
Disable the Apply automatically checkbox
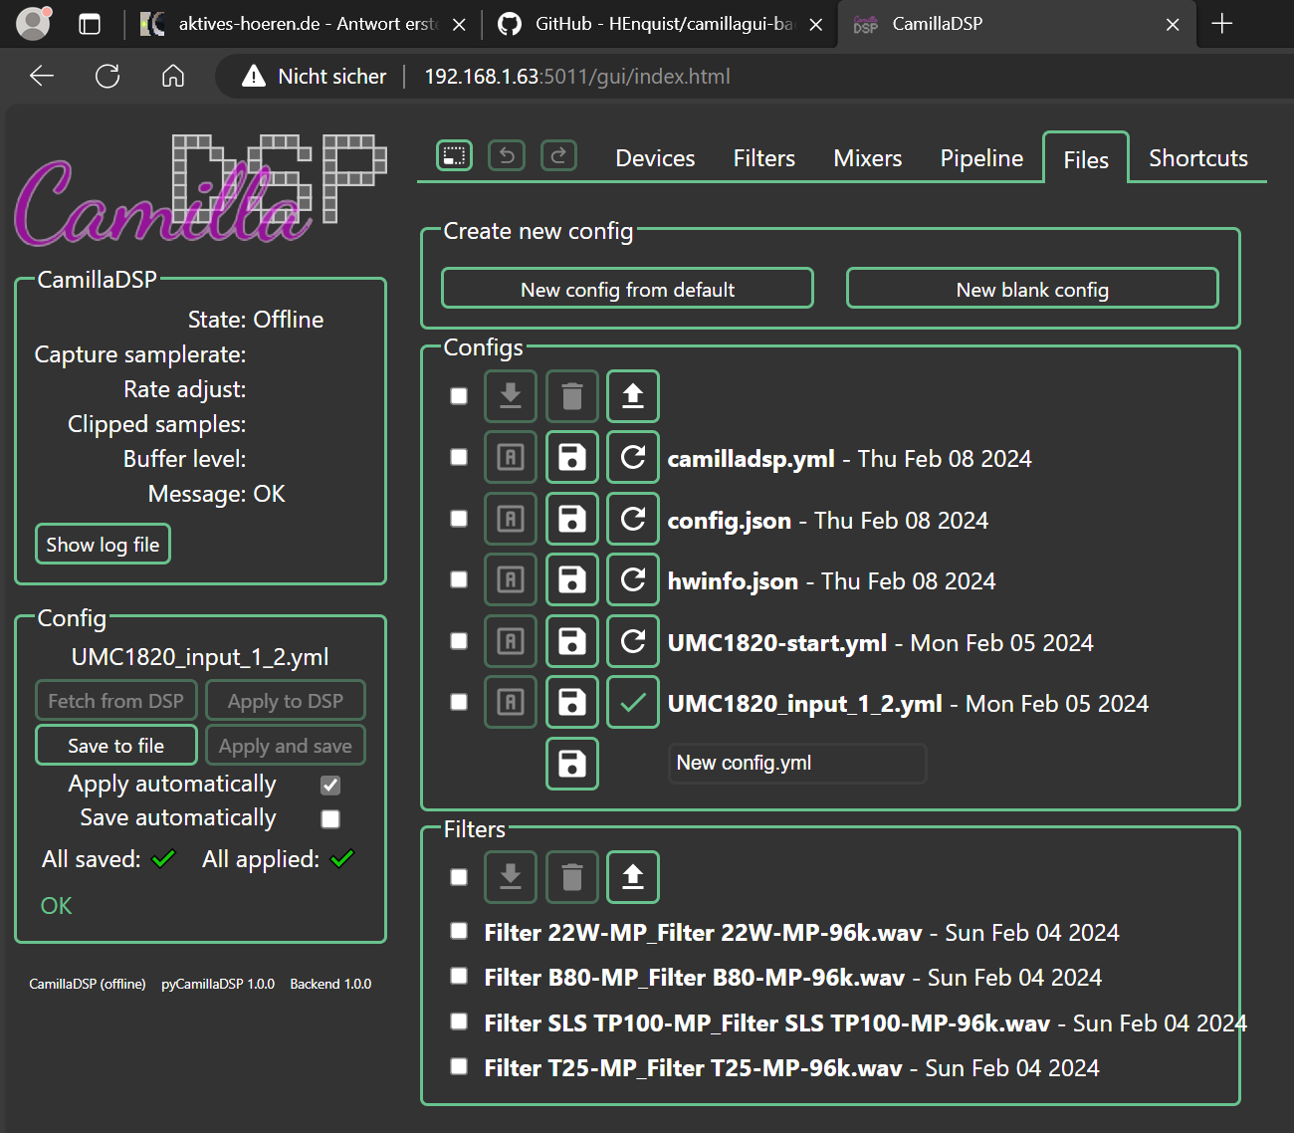click(330, 786)
